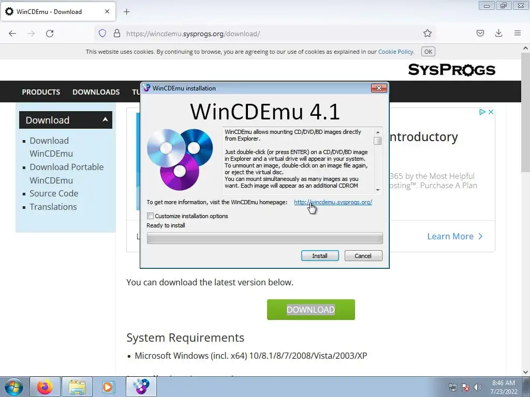The width and height of the screenshot is (530, 397).
Task: Open the DOWNLOADS navigation menu
Action: (x=96, y=92)
